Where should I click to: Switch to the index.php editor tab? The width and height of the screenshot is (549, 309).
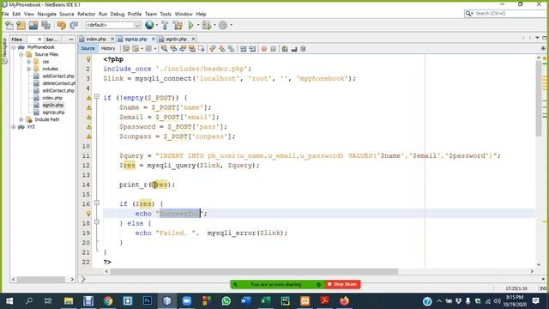[x=96, y=39]
